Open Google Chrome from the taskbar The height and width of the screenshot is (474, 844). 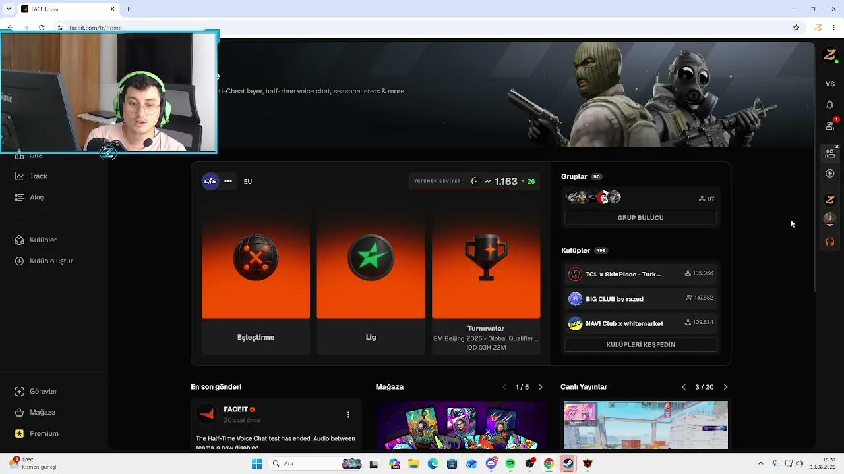549,464
